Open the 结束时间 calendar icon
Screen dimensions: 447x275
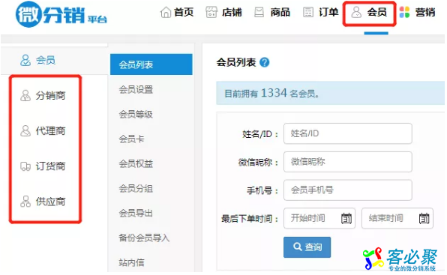[424, 218]
